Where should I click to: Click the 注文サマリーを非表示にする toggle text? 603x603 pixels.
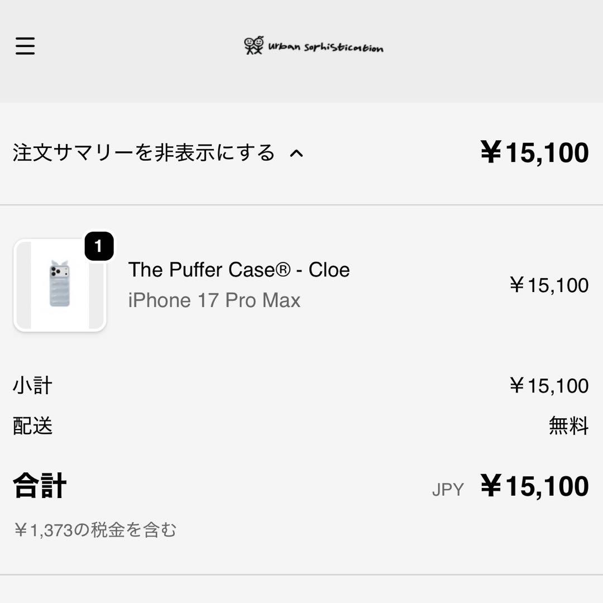[x=144, y=153]
